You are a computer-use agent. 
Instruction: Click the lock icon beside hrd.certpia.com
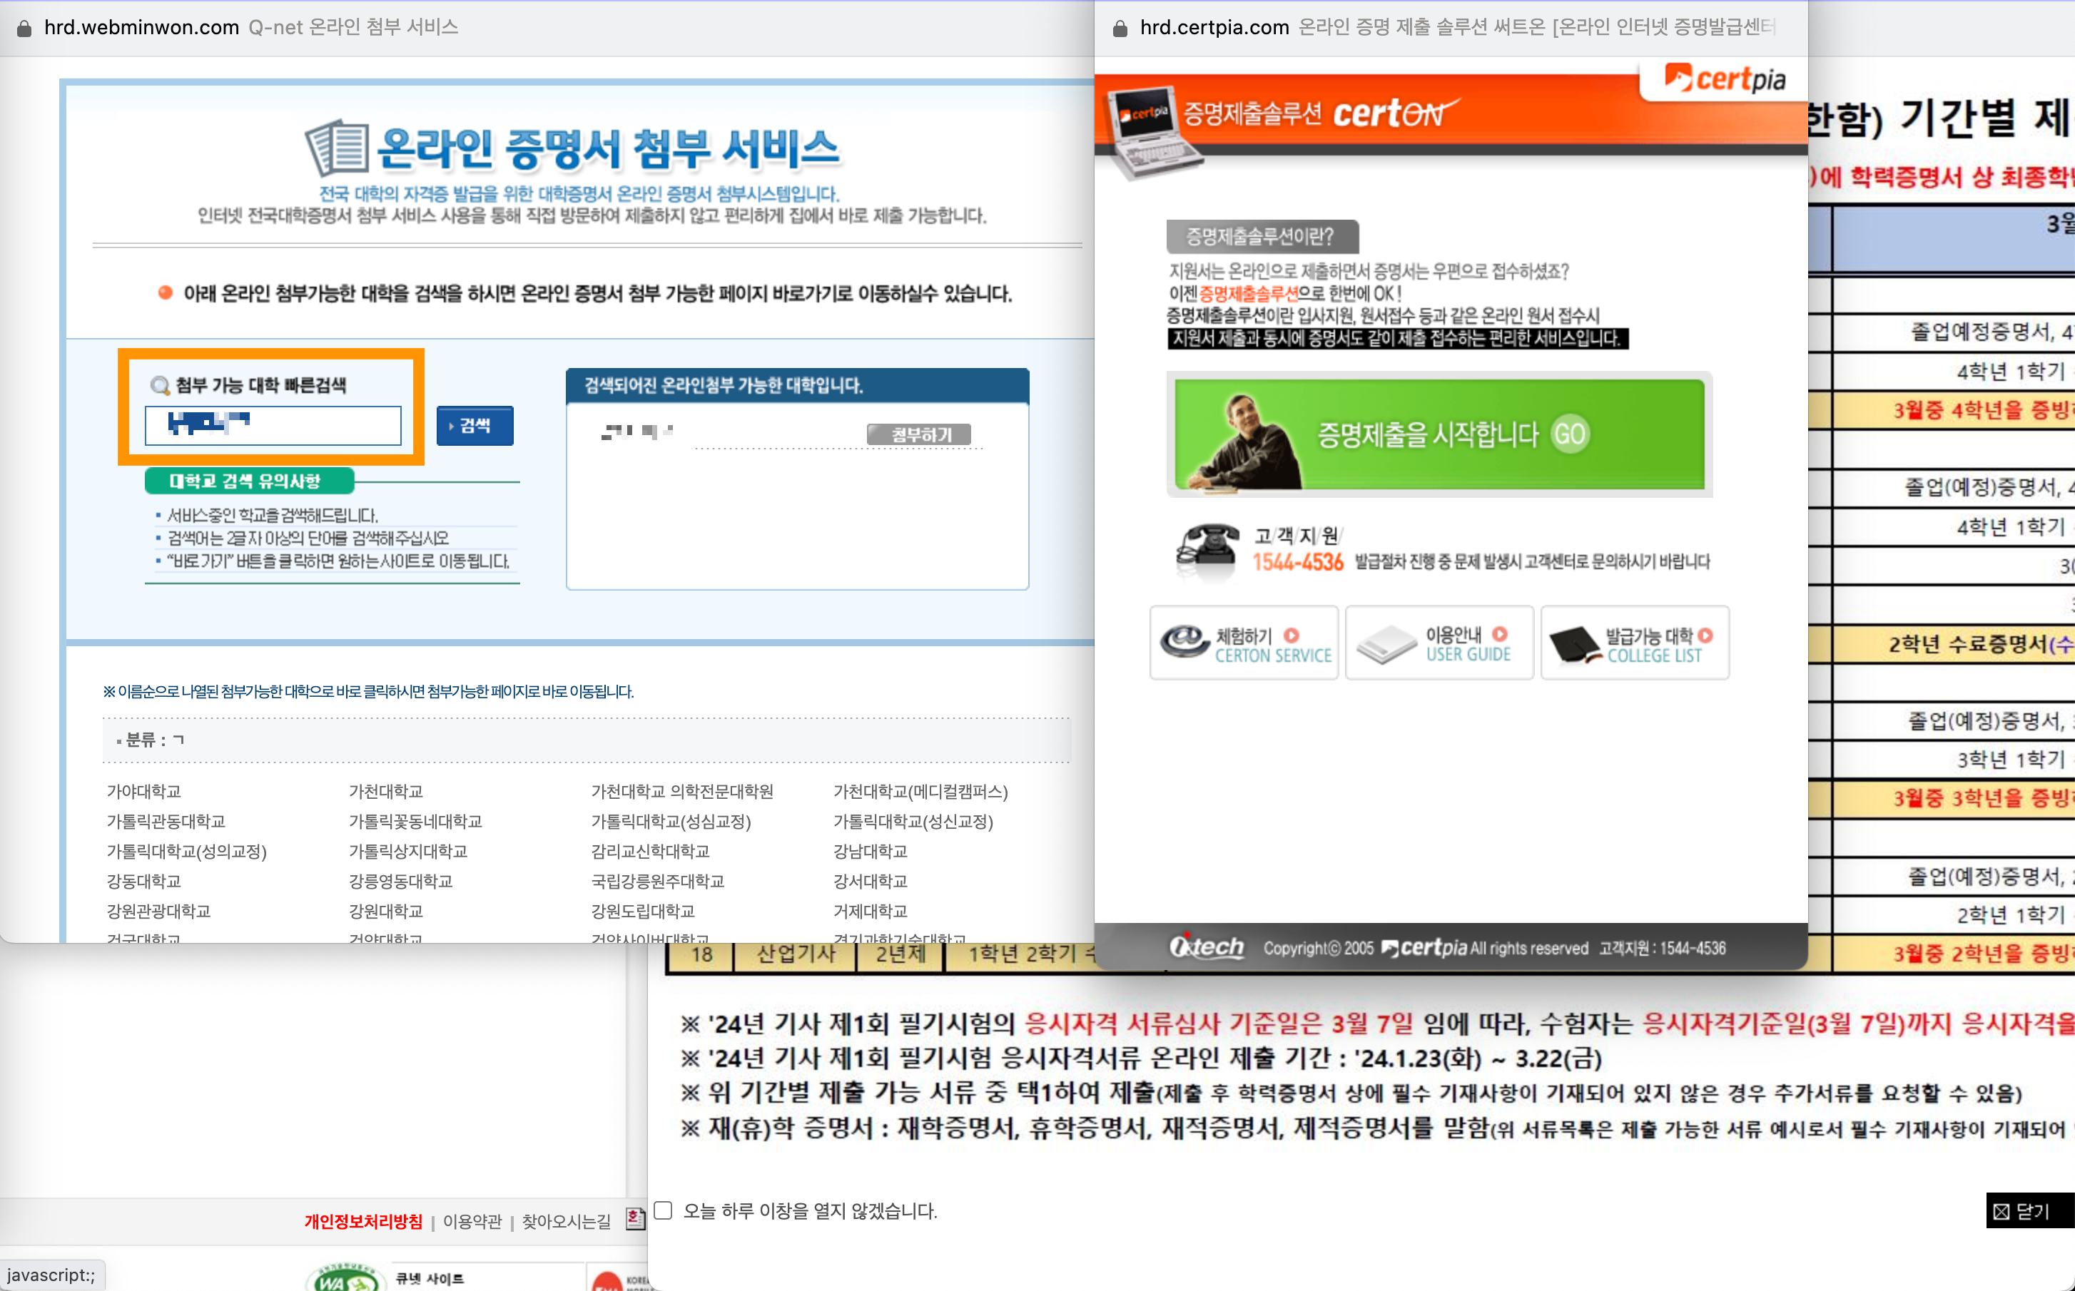(1120, 29)
